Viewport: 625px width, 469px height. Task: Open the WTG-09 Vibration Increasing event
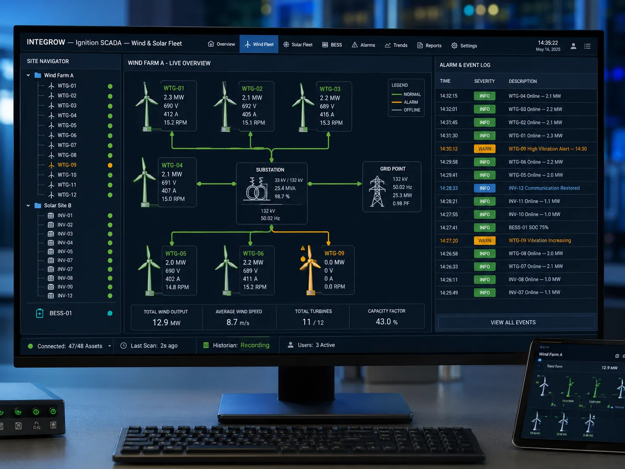point(516,241)
